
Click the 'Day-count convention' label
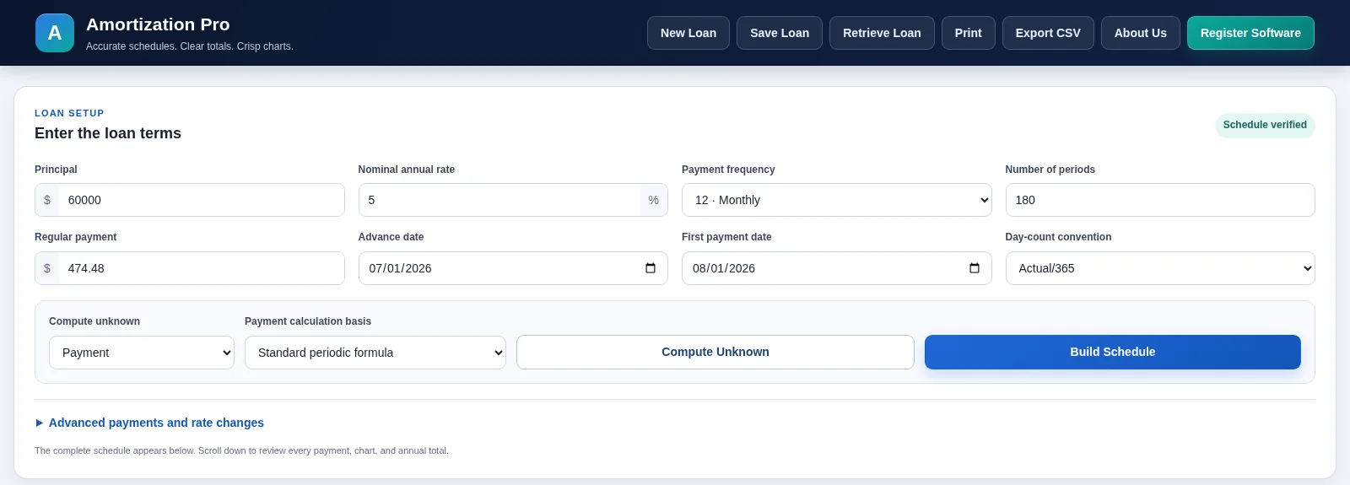click(1058, 237)
